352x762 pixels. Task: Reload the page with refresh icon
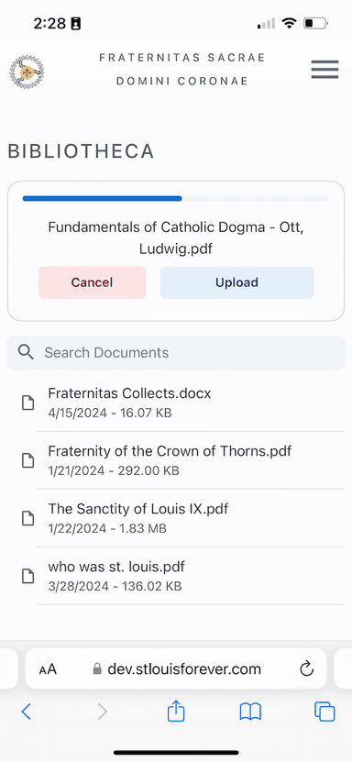tap(306, 669)
